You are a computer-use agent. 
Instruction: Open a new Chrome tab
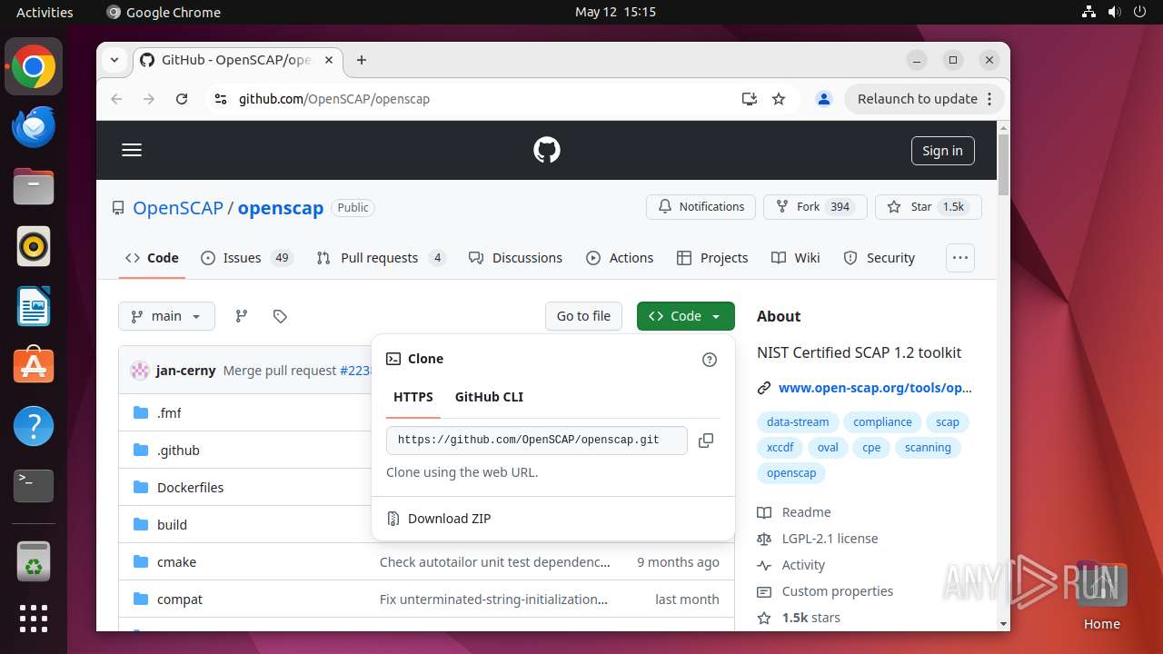[362, 60]
